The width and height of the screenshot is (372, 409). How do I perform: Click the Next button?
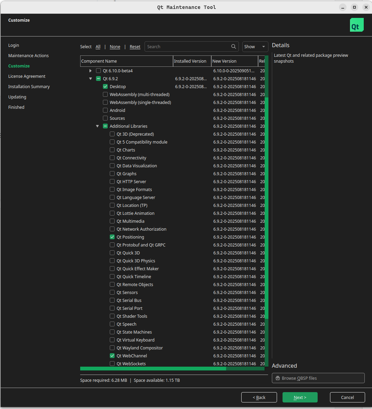click(x=300, y=397)
